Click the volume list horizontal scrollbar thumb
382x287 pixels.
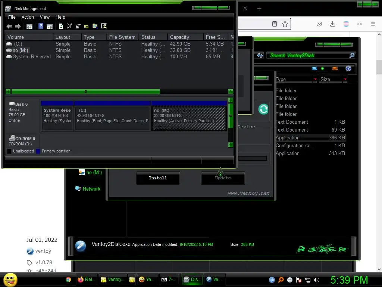pos(85,92)
